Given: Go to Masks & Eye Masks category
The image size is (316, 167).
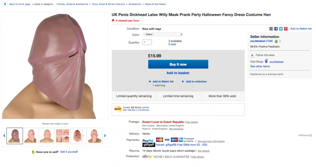Looking at the screenshot, I should coord(155,4).
